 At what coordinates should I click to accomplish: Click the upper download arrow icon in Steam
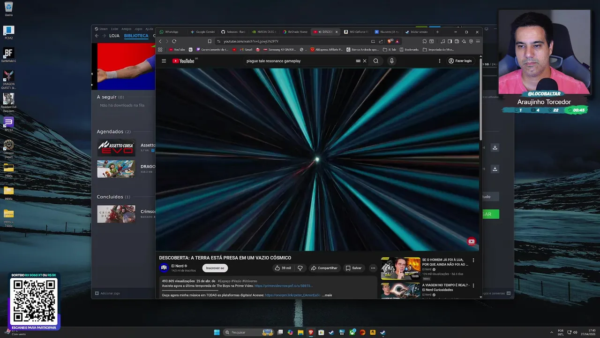(x=495, y=147)
